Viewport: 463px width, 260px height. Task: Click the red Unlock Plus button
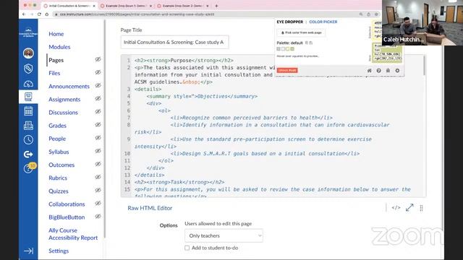click(x=287, y=71)
